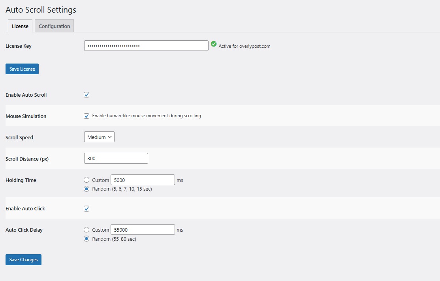
Task: Select Custom radio for Holding Time
Action: click(86, 180)
